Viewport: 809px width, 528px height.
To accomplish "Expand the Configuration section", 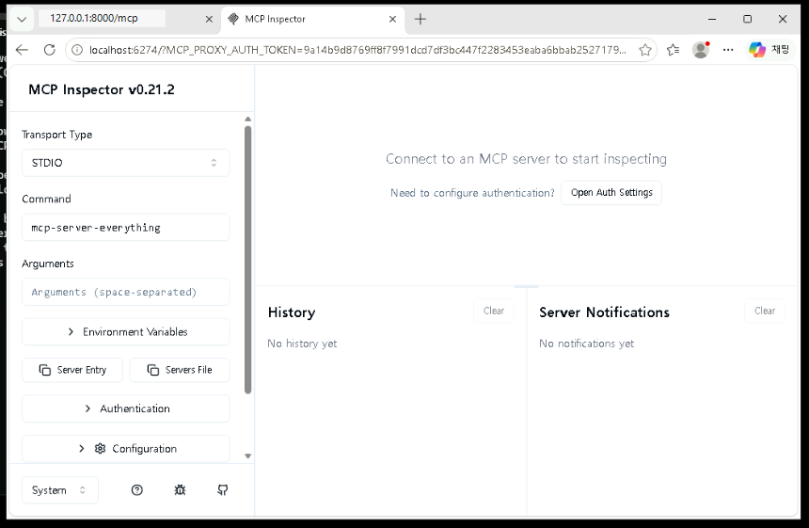I will tap(125, 449).
